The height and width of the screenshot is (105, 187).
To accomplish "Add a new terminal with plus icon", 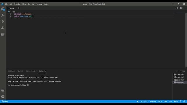I will [176, 71].
